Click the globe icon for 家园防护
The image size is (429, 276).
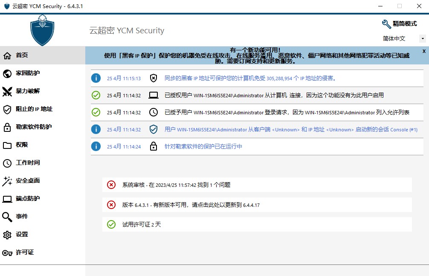(7, 74)
